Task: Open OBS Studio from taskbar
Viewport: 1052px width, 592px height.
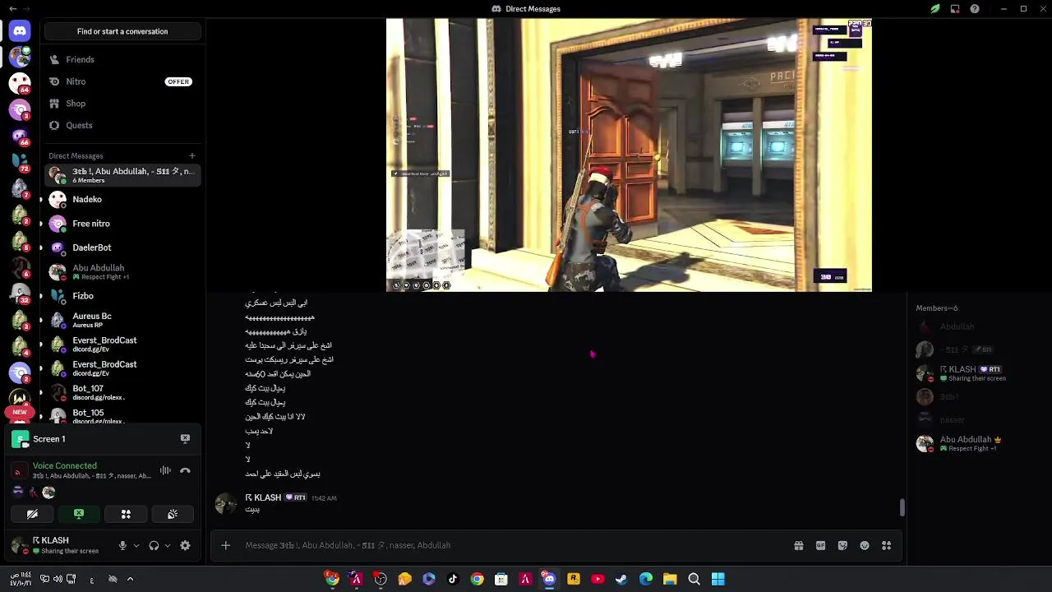Action: [381, 579]
